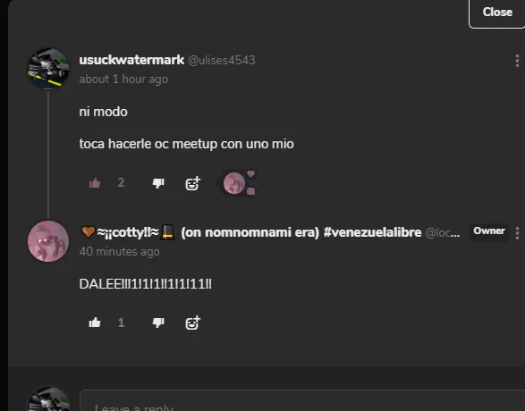Like usuckwatermark's comment with thumbs up

coord(95,183)
